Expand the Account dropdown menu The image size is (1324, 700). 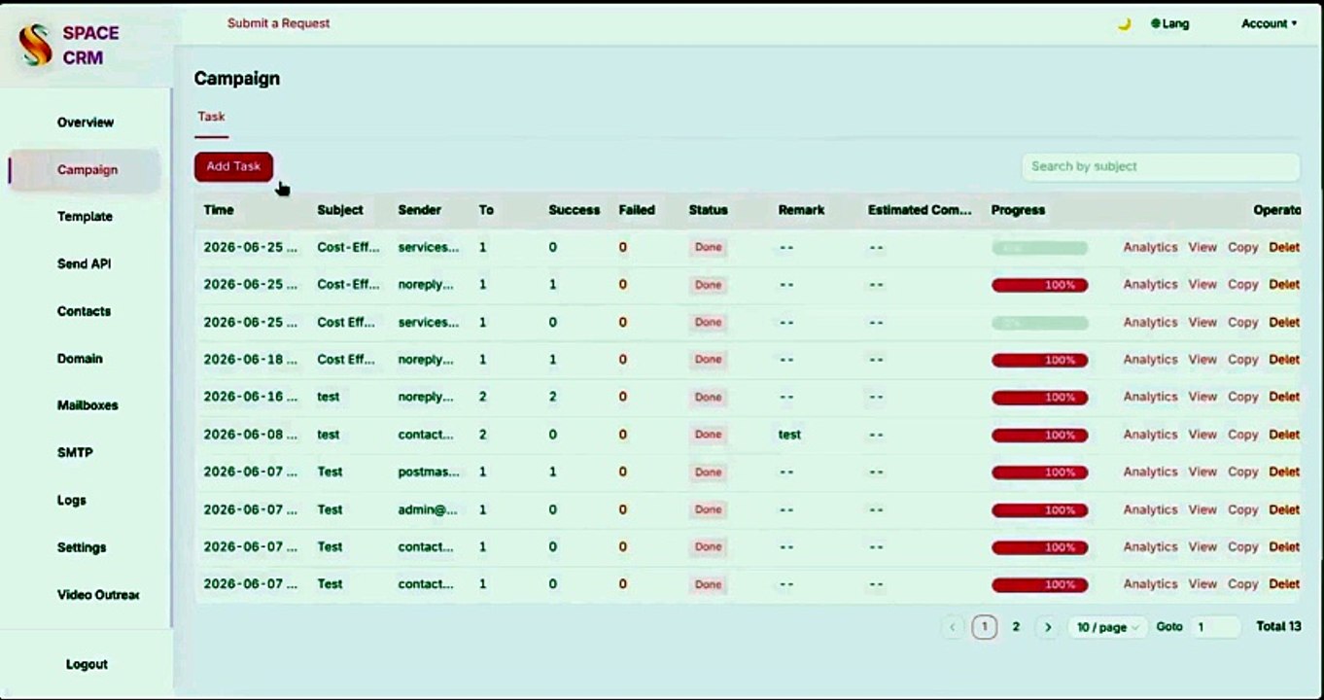pos(1269,23)
